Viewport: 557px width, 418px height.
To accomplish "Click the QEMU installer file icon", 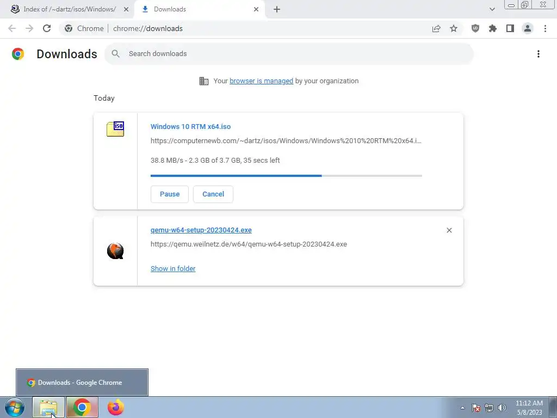I will click(x=115, y=251).
